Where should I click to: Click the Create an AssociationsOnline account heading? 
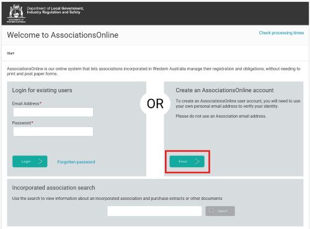[x=224, y=90]
